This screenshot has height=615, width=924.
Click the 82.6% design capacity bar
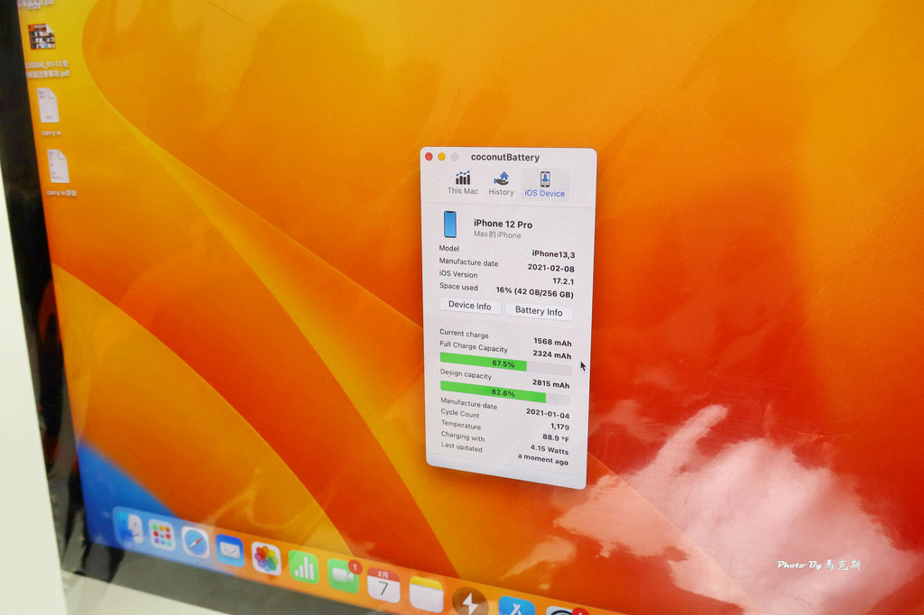tap(504, 392)
